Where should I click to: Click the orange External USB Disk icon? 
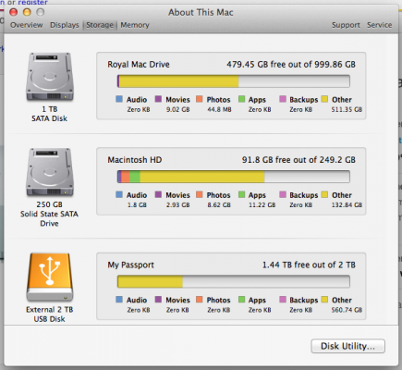(x=50, y=277)
